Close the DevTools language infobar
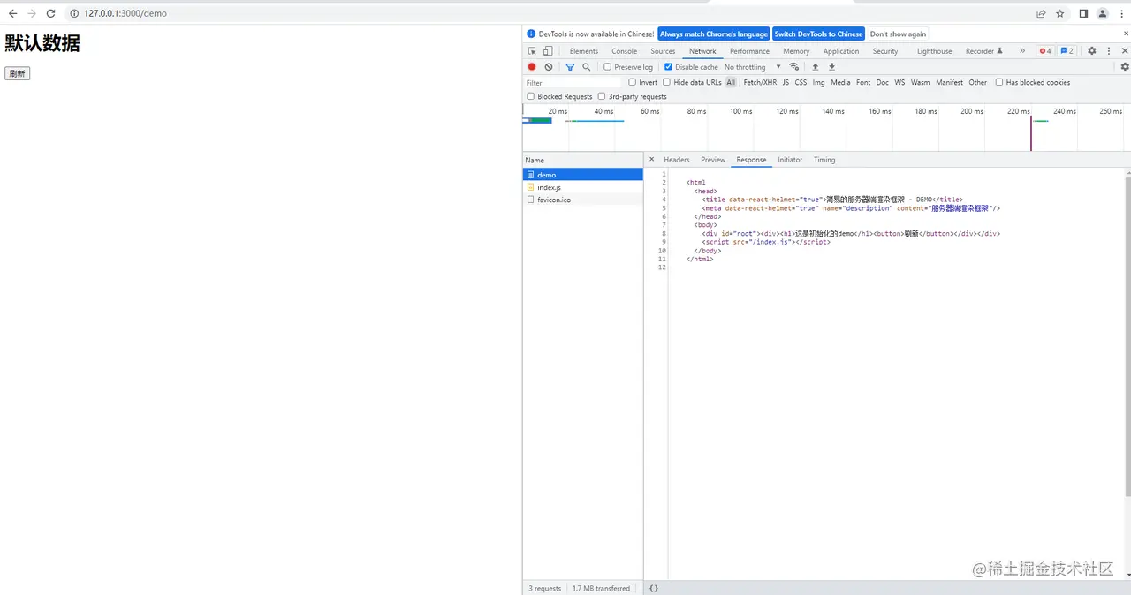The height and width of the screenshot is (595, 1131). [1126, 34]
